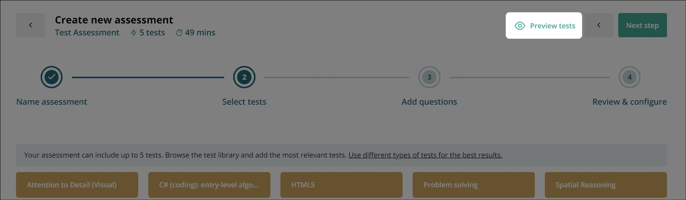This screenshot has height=200, width=686.
Task: Select step 4 circle for Review & configure
Action: 629,77
